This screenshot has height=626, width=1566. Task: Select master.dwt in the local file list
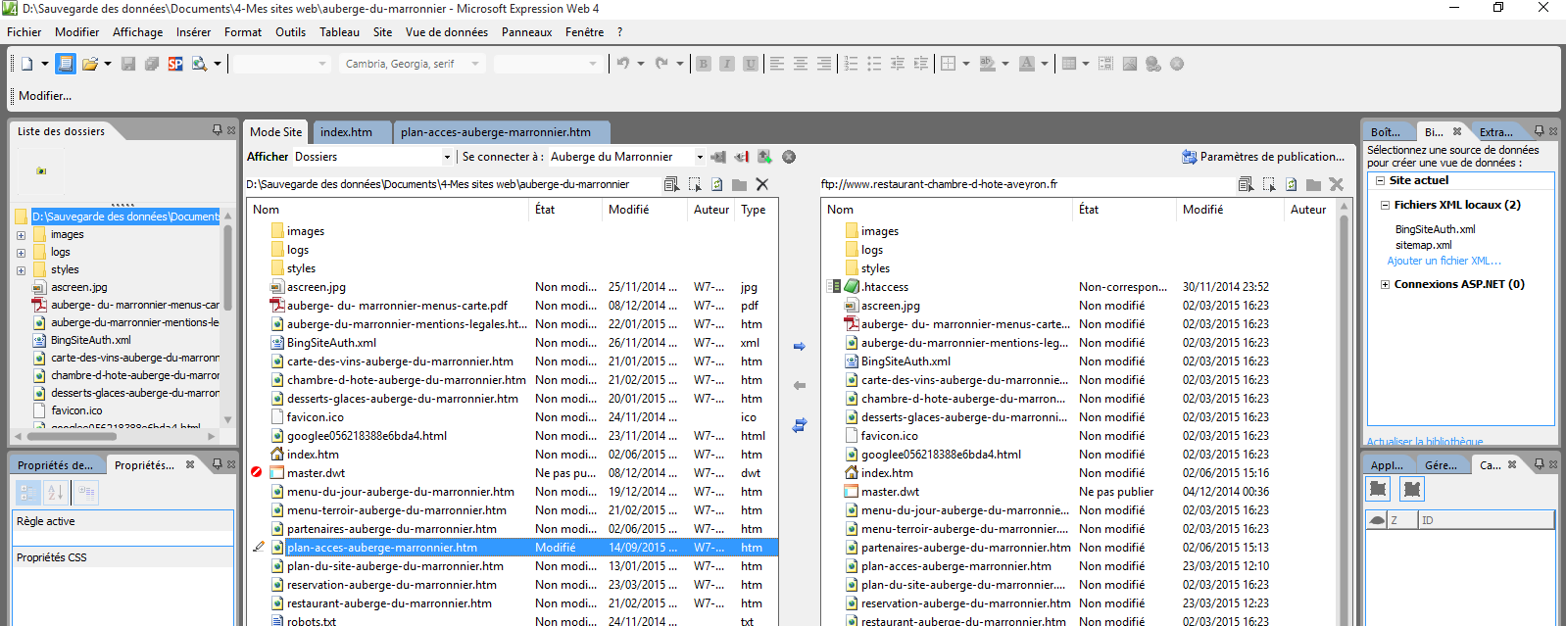(316, 473)
